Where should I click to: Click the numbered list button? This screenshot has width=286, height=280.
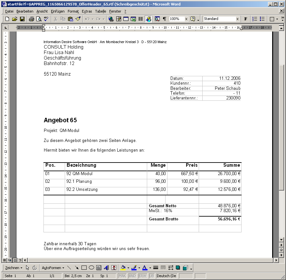click(x=255, y=19)
